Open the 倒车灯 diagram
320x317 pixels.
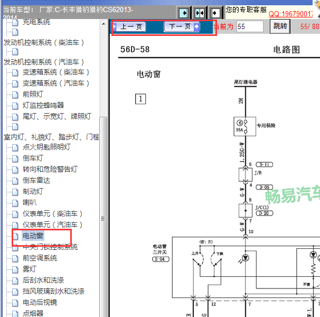pos(33,158)
